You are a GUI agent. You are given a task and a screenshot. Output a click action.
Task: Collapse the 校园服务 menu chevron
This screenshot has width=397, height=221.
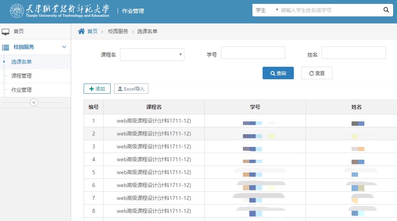tap(64, 47)
